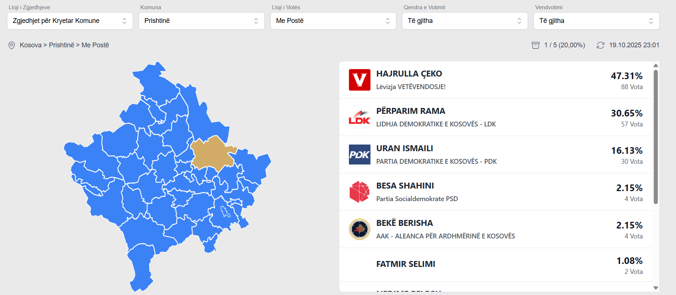676x295 pixels.
Task: Click the PSD party red logo
Action: tap(359, 192)
